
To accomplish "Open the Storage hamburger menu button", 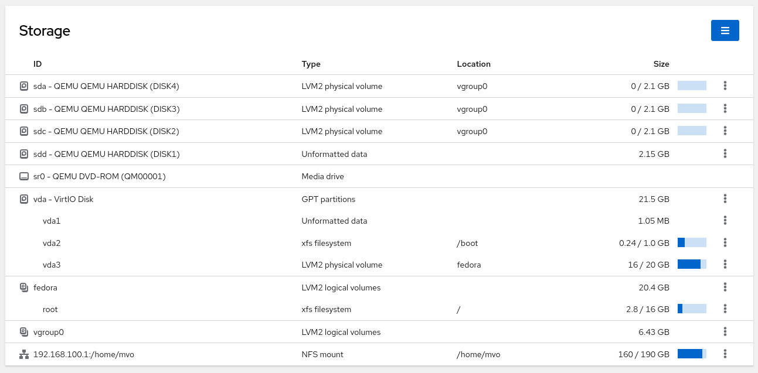I will (x=725, y=30).
